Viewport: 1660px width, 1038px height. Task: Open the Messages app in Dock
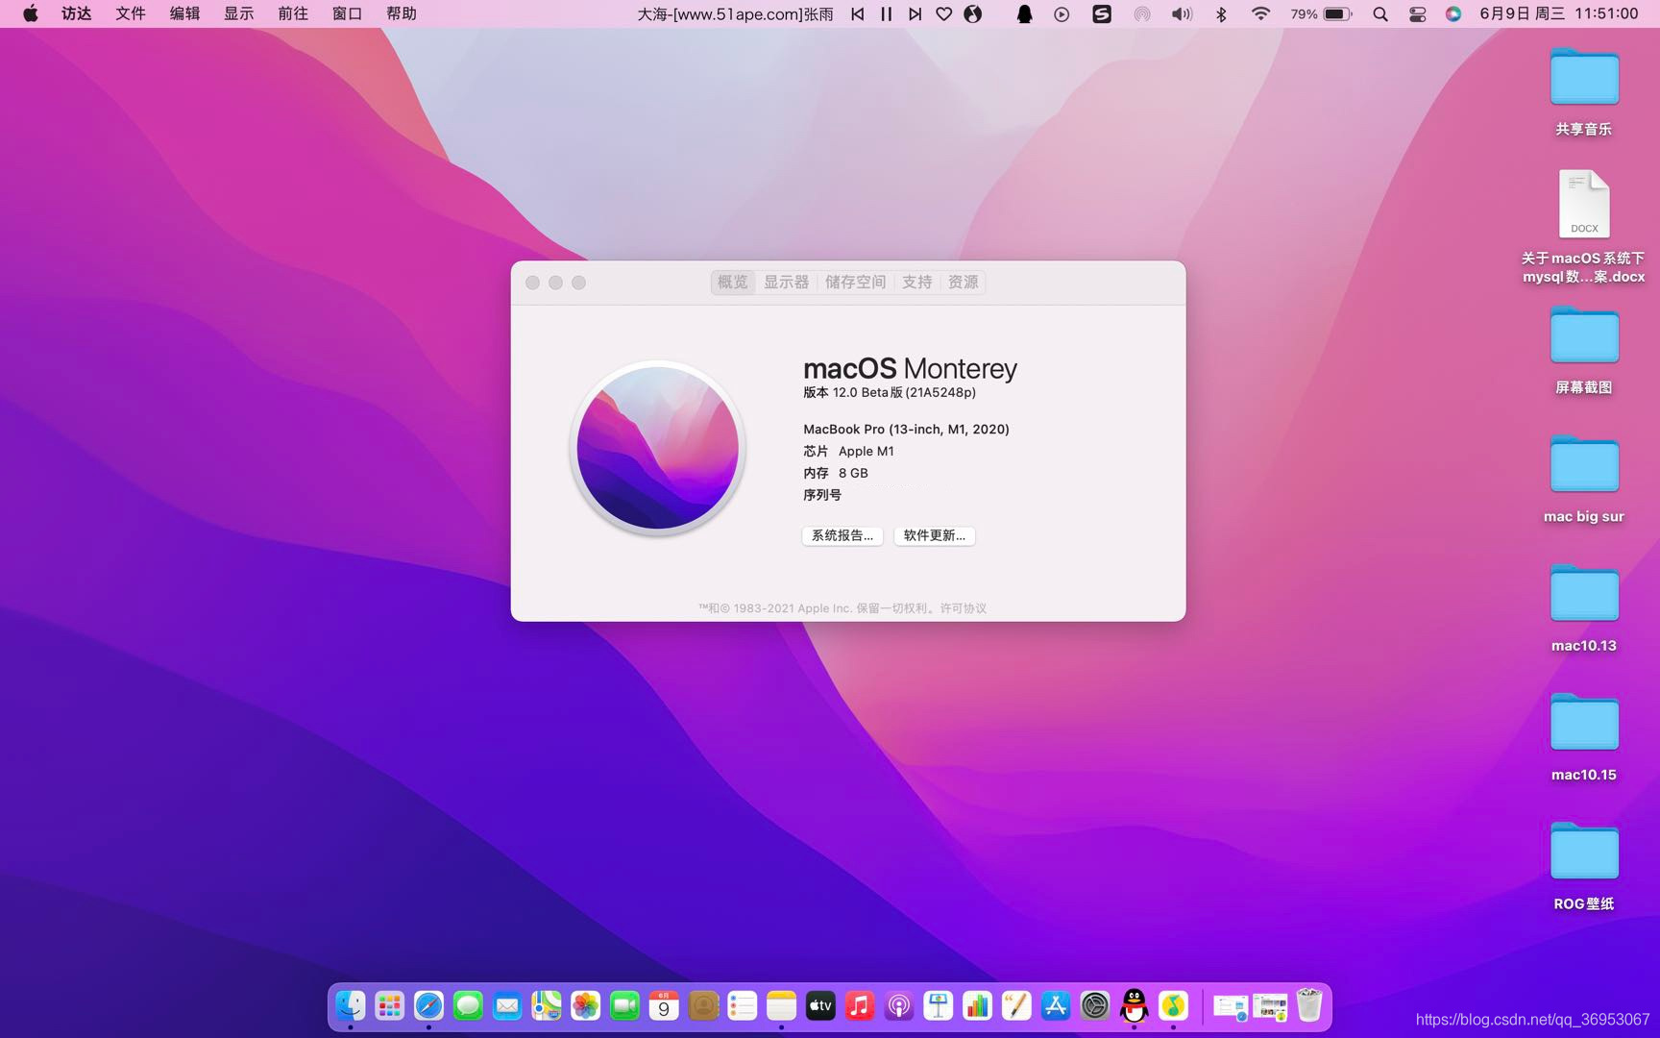pos(468,1006)
